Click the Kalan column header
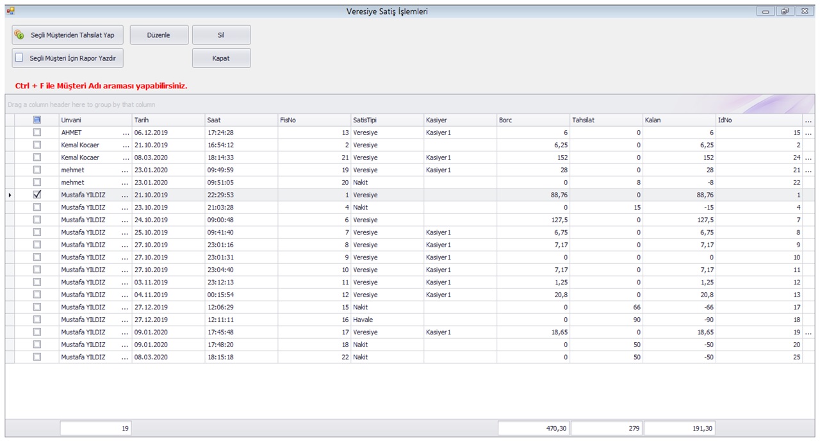This screenshot has width=820, height=442. (x=679, y=120)
